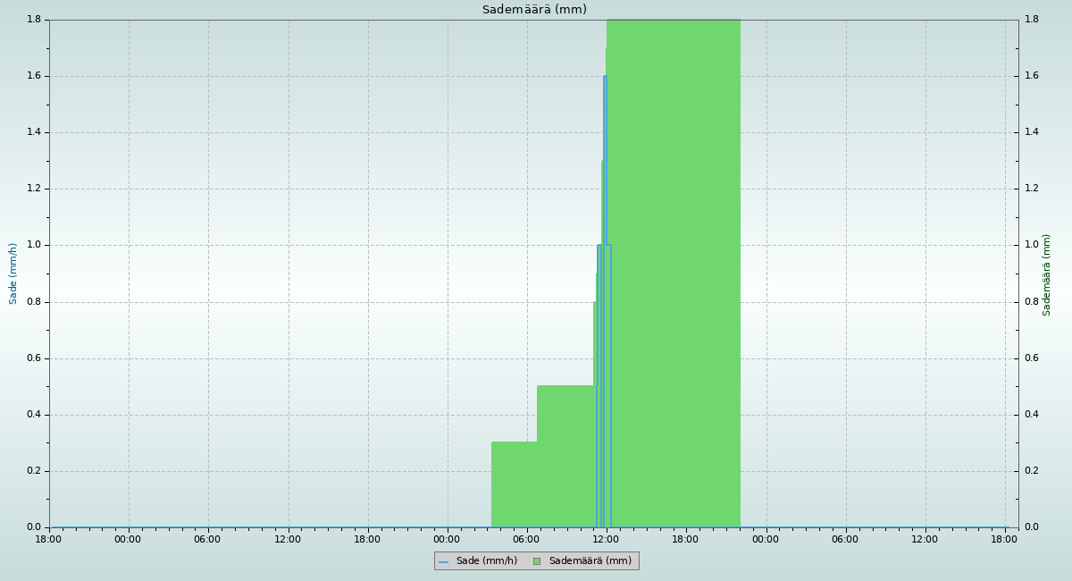The height and width of the screenshot is (581, 1072).
Task: Click the rightmost "18:00" x-axis label
Action: click(x=1005, y=539)
